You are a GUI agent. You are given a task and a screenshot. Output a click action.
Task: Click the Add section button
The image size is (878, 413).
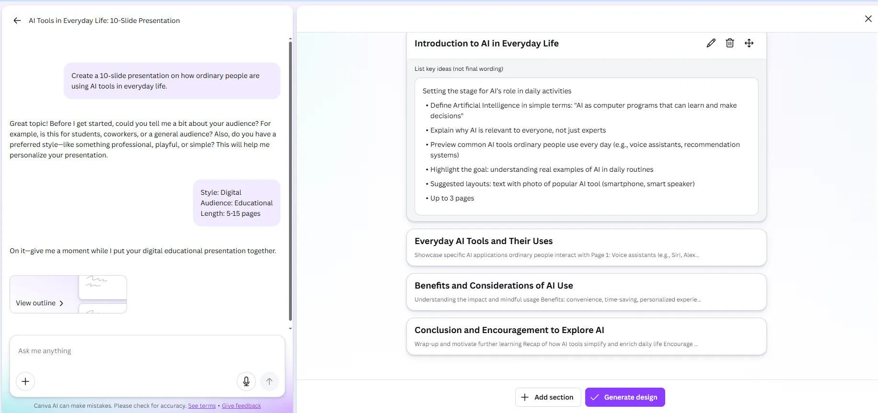click(x=548, y=397)
